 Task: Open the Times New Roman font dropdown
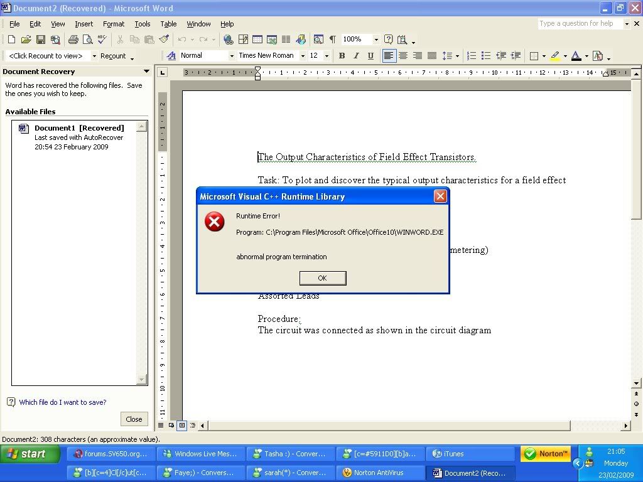[x=303, y=56]
